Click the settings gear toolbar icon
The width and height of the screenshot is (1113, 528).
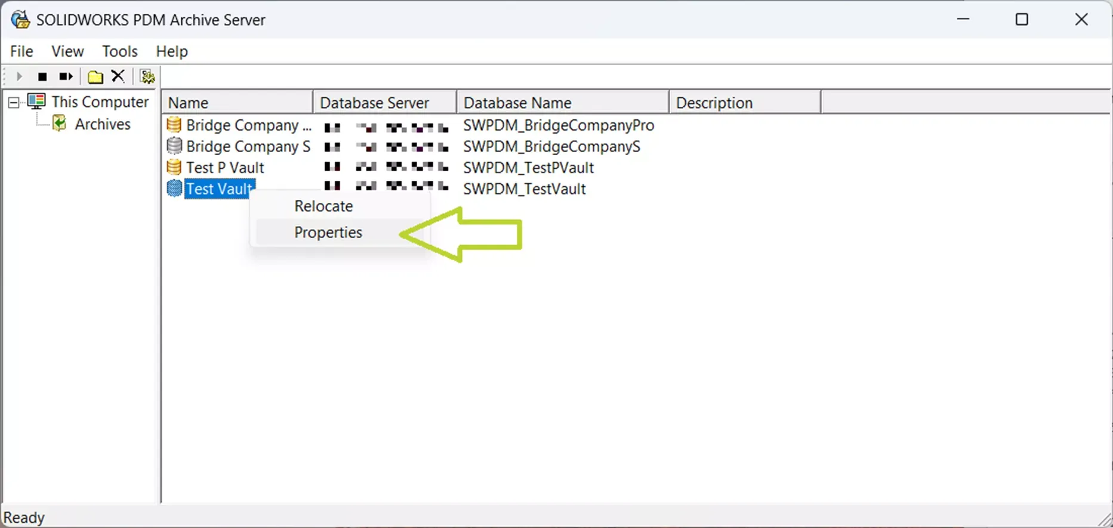pyautogui.click(x=147, y=76)
